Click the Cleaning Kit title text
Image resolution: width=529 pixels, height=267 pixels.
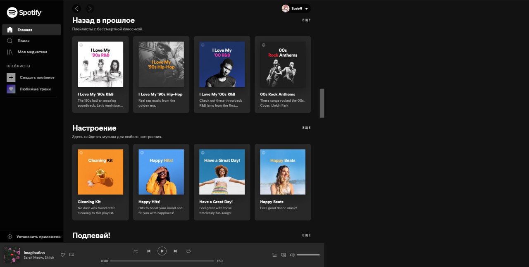[x=89, y=202]
